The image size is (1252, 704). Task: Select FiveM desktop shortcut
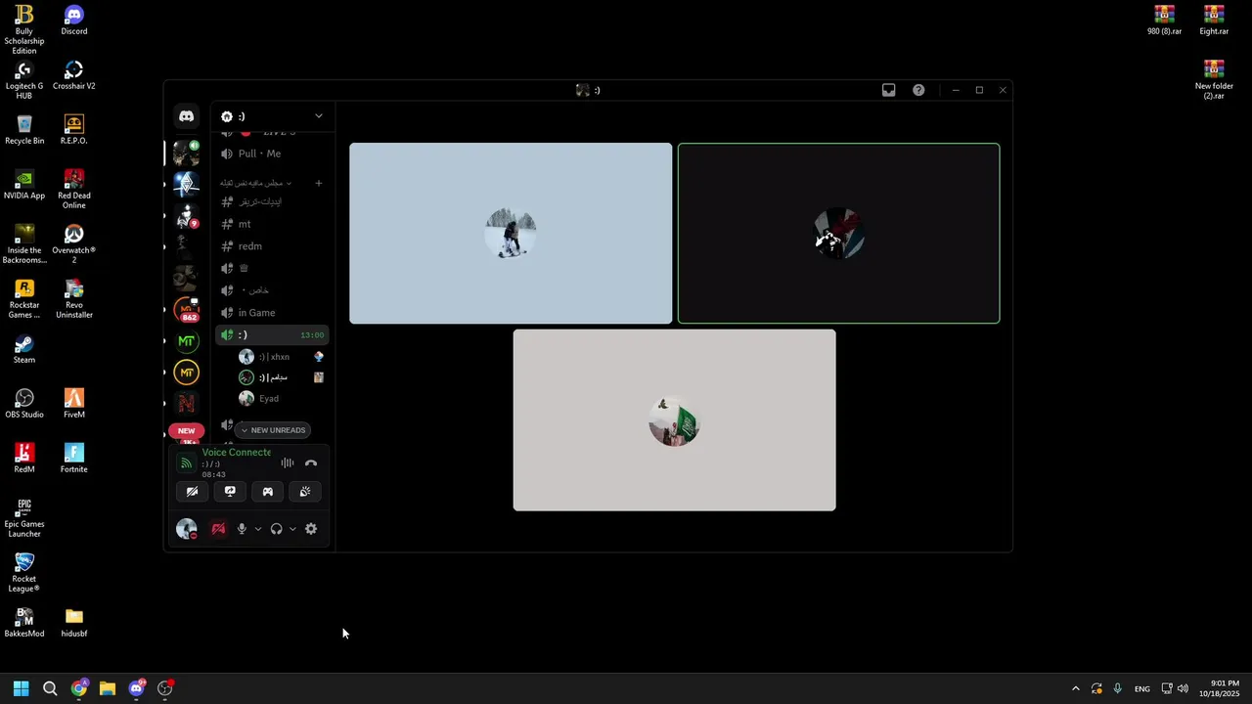(x=74, y=404)
